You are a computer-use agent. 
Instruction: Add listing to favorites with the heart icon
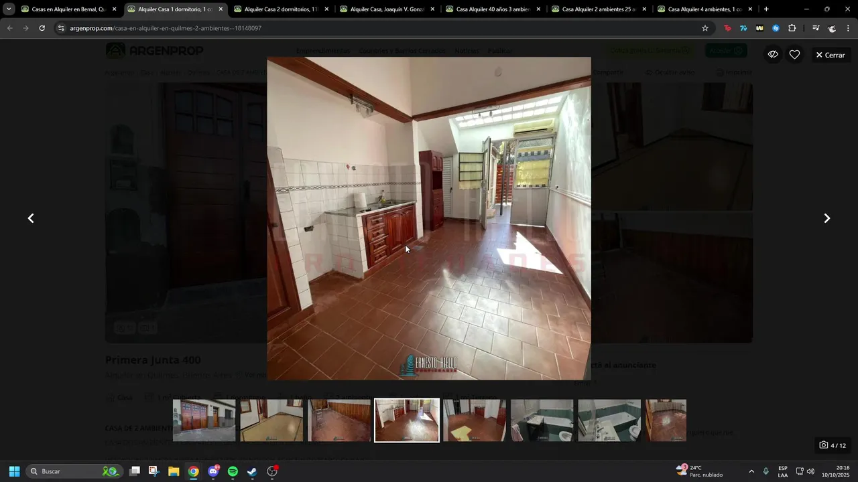pos(794,55)
